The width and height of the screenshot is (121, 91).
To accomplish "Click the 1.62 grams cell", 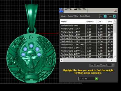I will 91,41.
